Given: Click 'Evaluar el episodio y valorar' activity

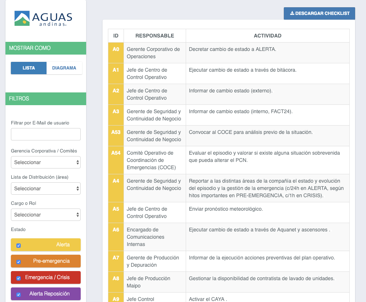Looking at the screenshot, I should pos(264,156).
